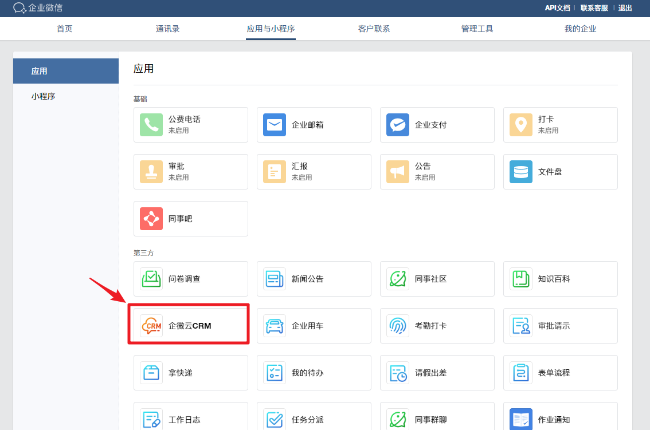Go to the 我的企业 tab
This screenshot has width=650, height=430.
point(580,29)
